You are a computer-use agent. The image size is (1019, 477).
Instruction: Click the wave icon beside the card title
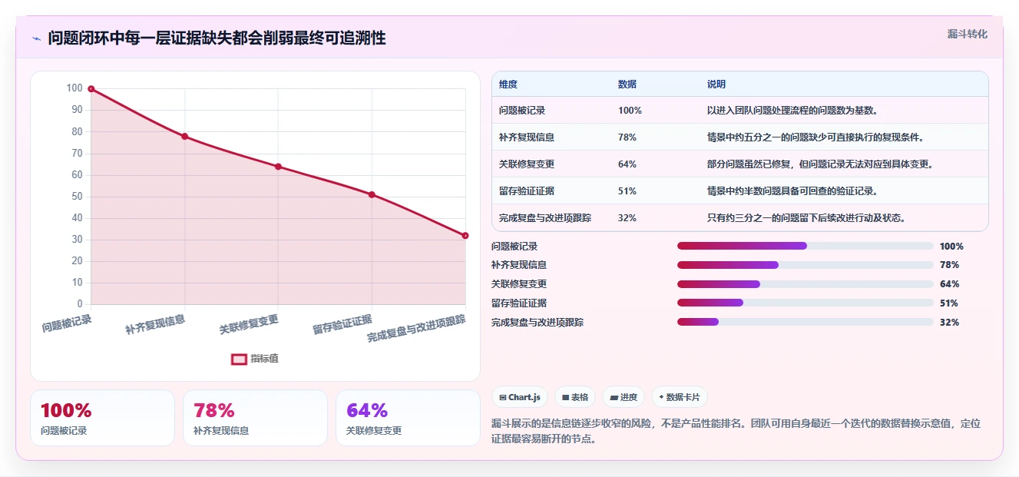click(x=36, y=39)
